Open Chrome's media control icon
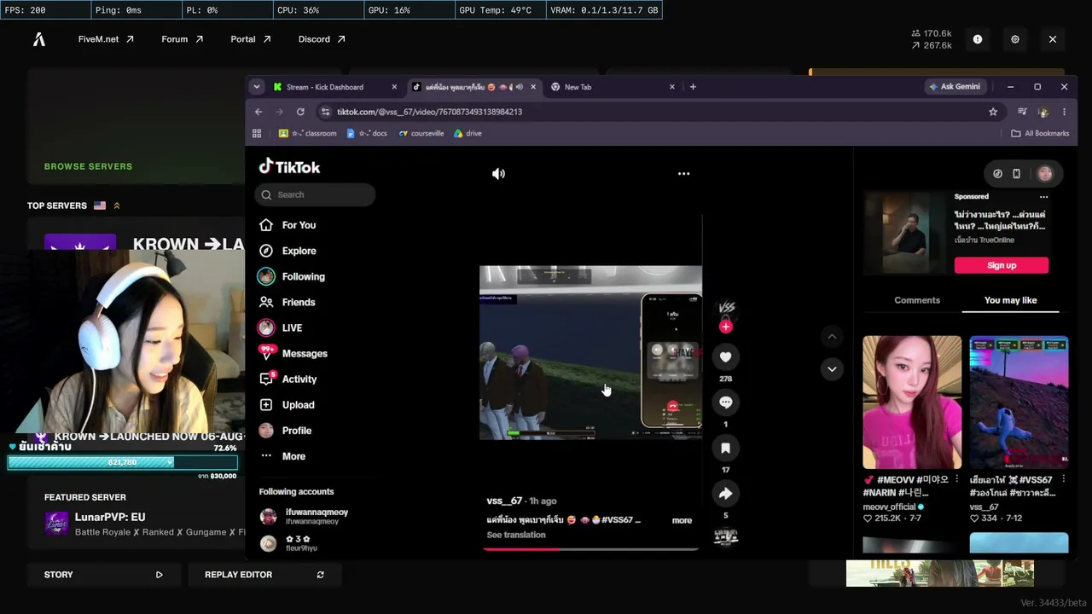 click(x=1022, y=112)
